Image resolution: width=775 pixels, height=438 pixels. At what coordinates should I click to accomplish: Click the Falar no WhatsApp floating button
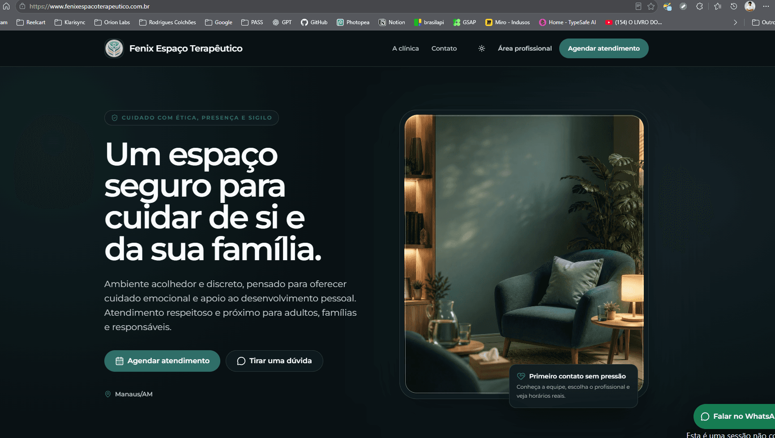pyautogui.click(x=734, y=417)
